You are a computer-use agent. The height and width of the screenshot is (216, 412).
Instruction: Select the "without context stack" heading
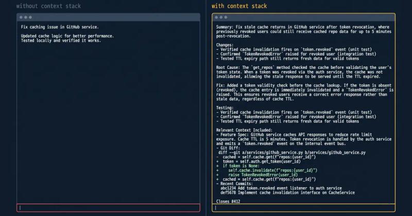pyautogui.click(x=48, y=6)
